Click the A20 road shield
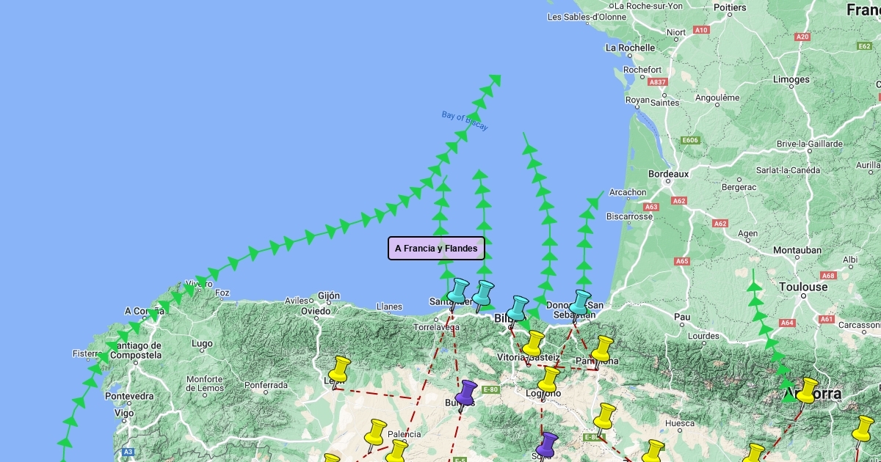The height and width of the screenshot is (462, 881). (x=802, y=37)
